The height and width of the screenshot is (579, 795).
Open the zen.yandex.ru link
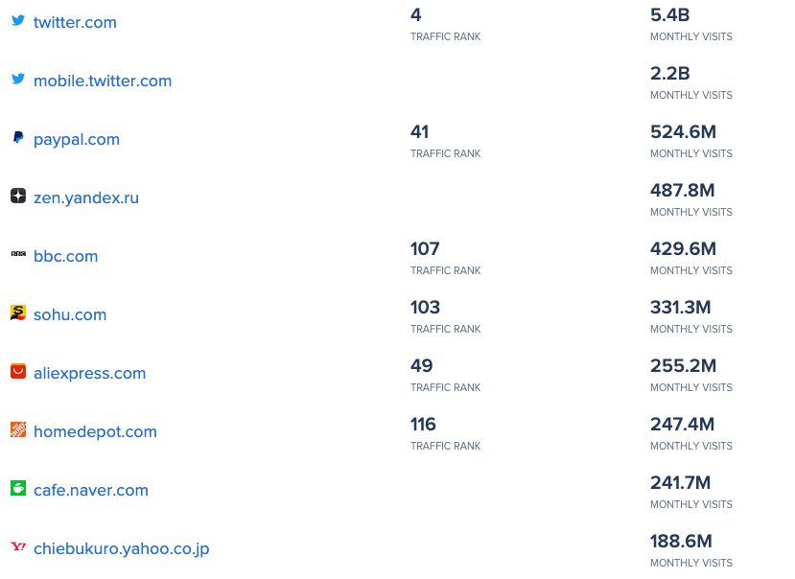(86, 198)
